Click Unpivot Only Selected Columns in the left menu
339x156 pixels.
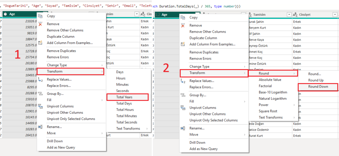coord(71,119)
